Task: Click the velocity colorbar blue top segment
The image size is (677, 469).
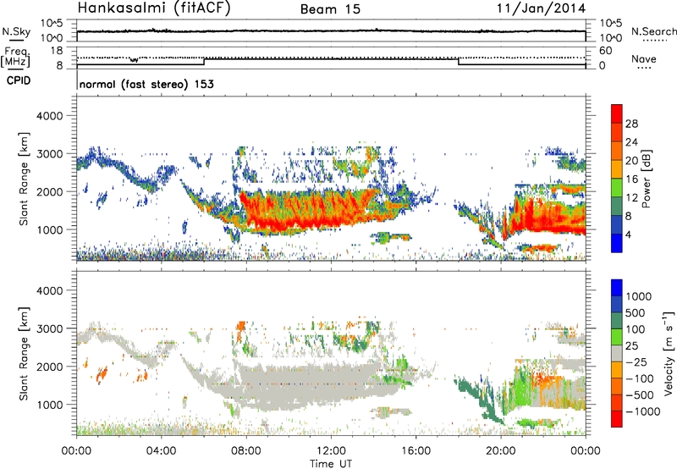Action: click(617, 288)
